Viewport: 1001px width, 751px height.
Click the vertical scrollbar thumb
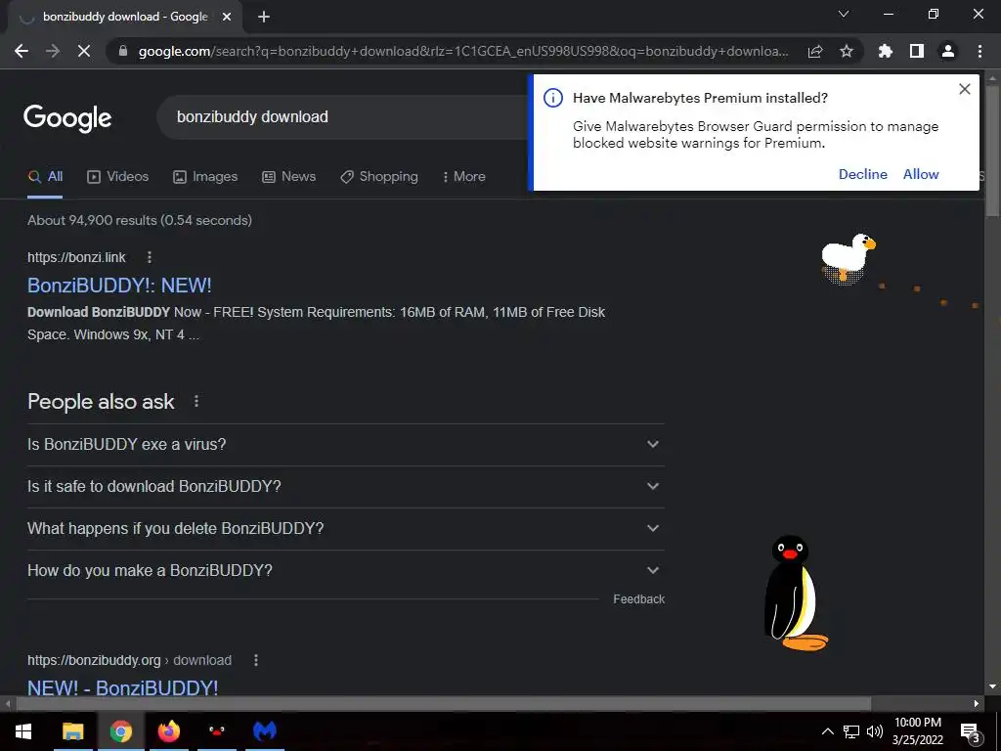(992, 152)
